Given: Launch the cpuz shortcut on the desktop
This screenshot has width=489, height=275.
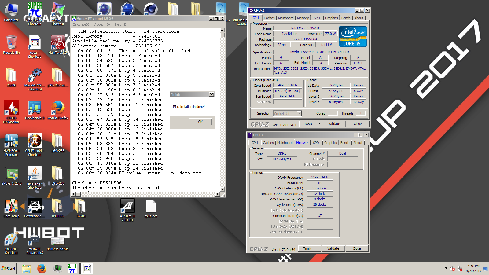Looking at the screenshot, I should click(x=35, y=46).
